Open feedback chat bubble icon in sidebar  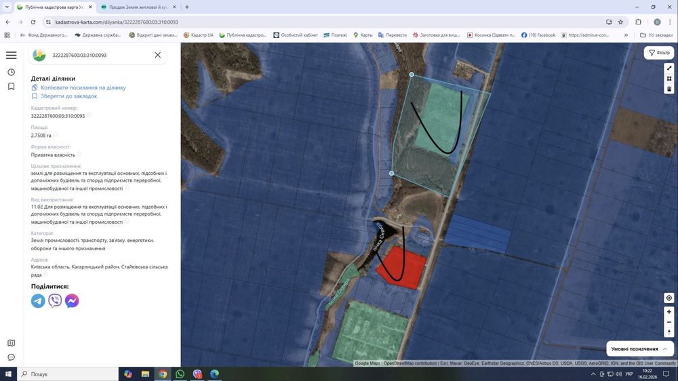12,357
